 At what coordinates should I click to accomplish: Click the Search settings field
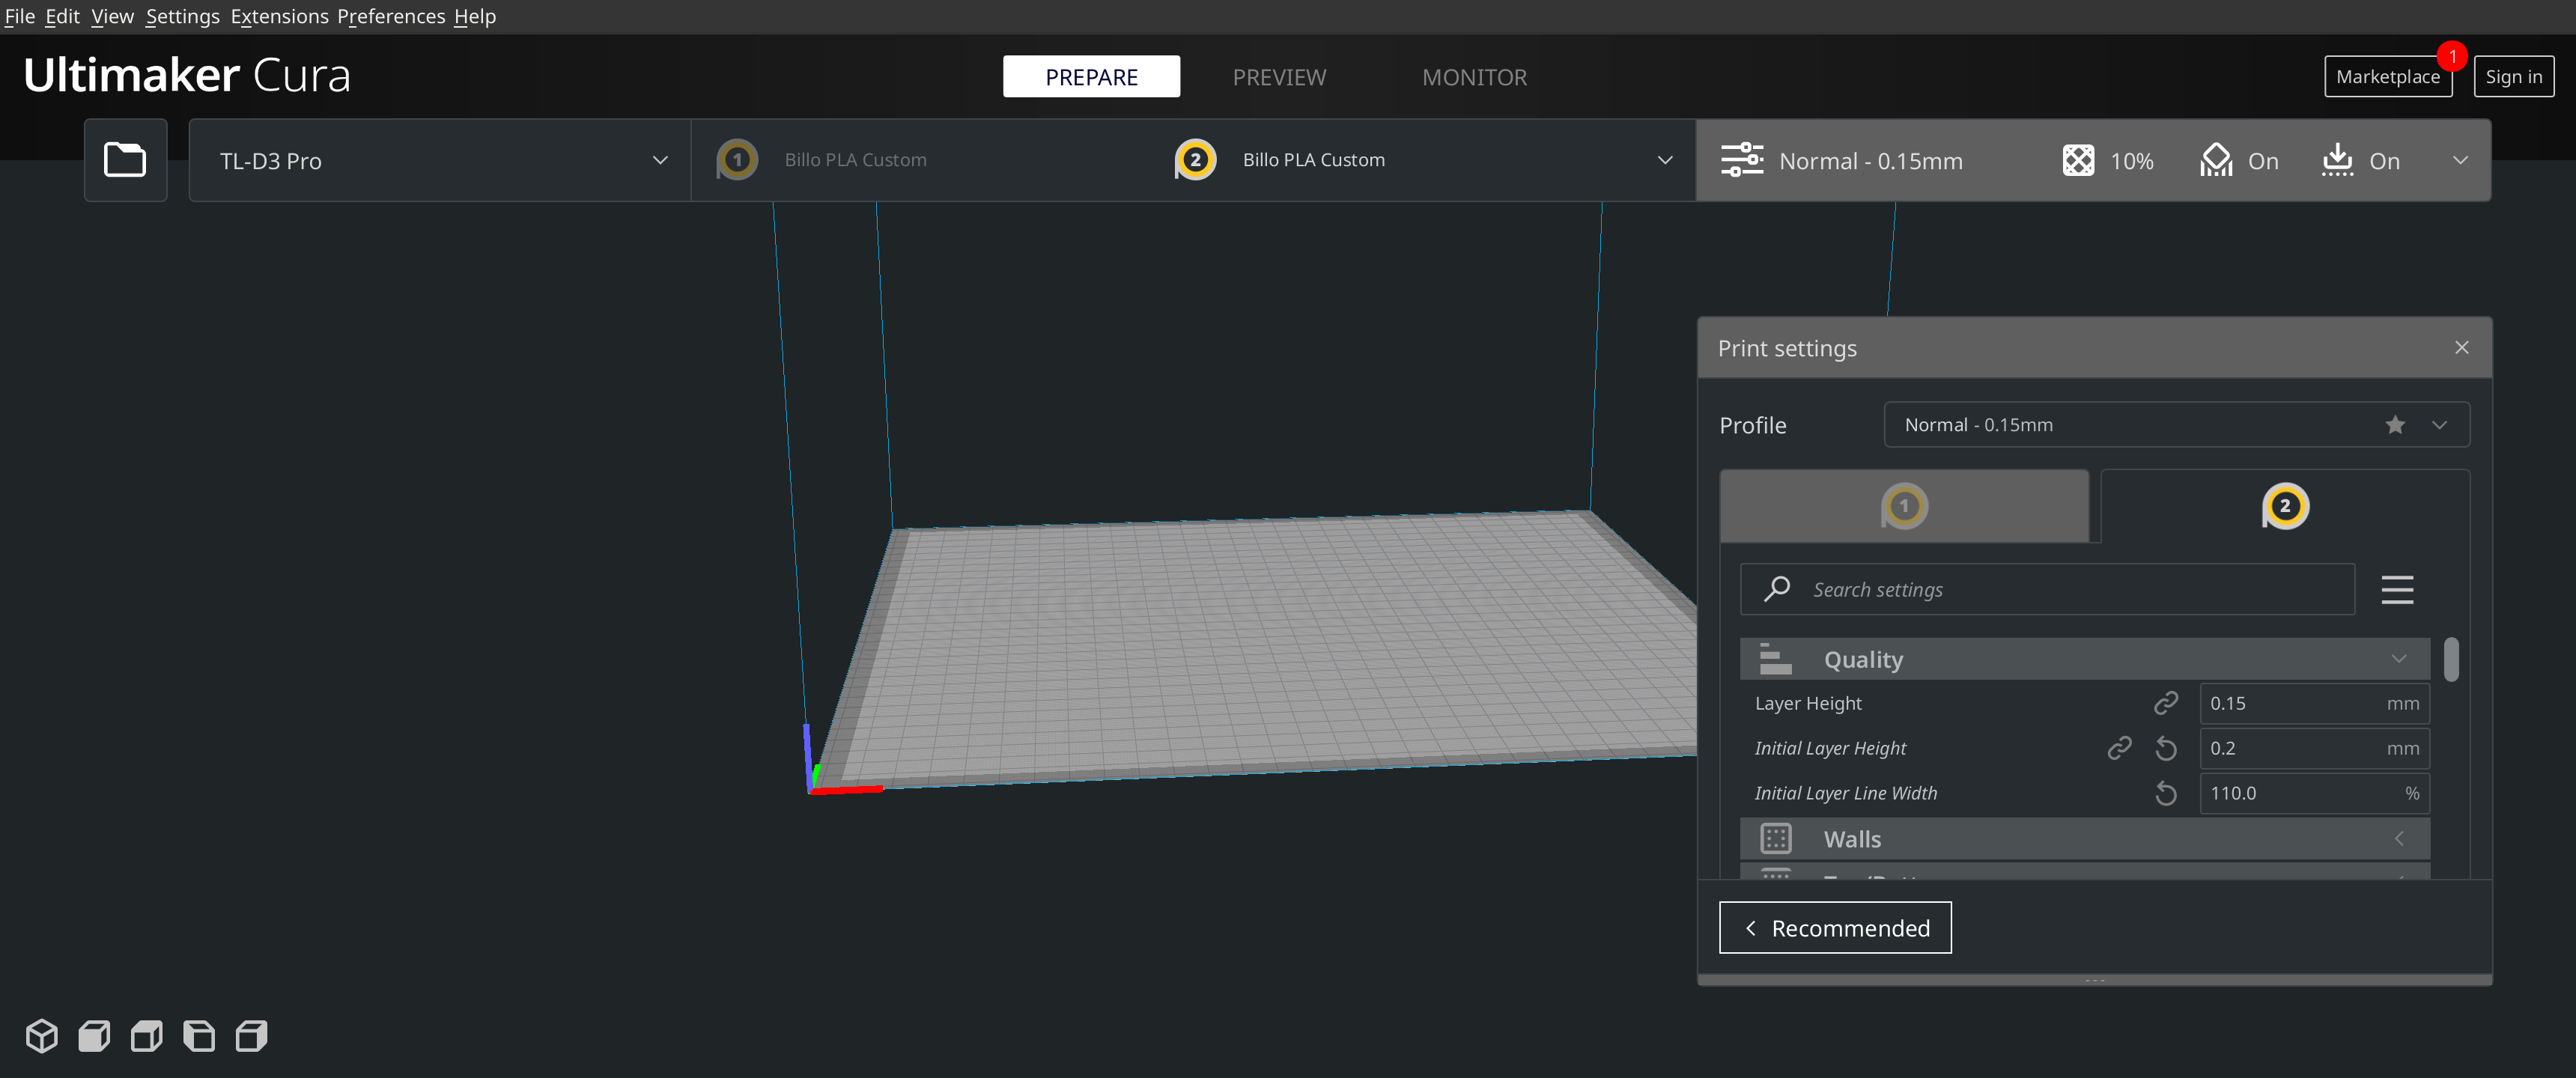[x=2047, y=589]
